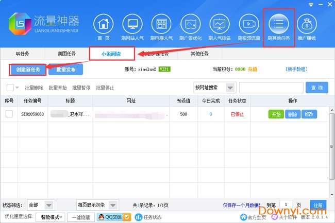Start the task with green 开始 button
The height and width of the screenshot is (223, 335).
tap(276, 114)
